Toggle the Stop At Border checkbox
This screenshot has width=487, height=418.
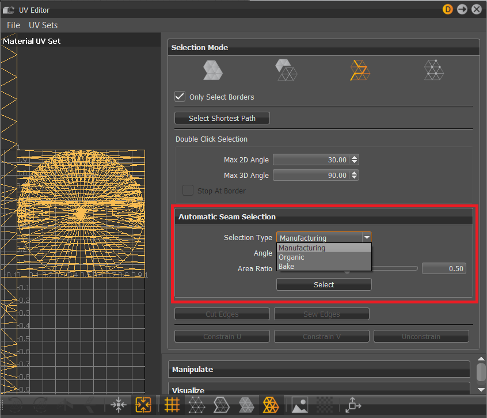(x=188, y=191)
